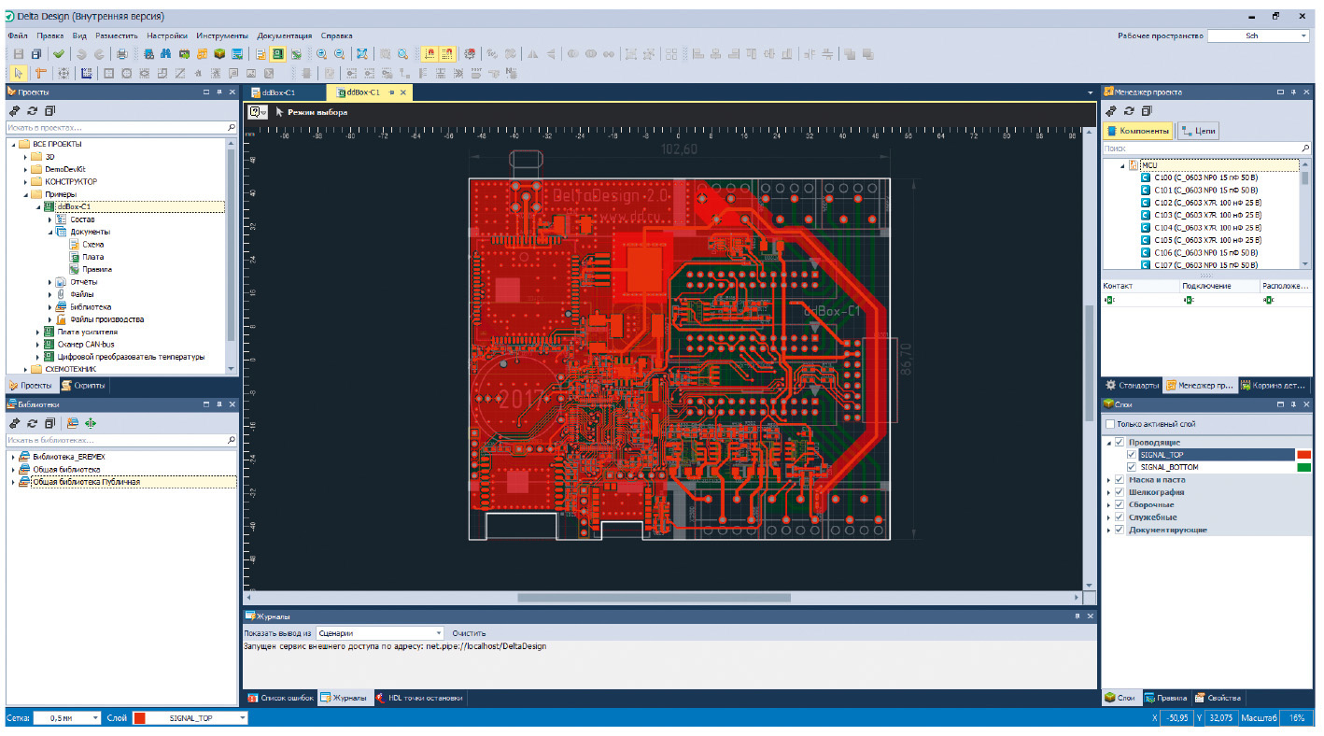This screenshot has width=1324, height=736.
Task: Click the highlighted green board icon in the toolbar
Action: [x=278, y=54]
